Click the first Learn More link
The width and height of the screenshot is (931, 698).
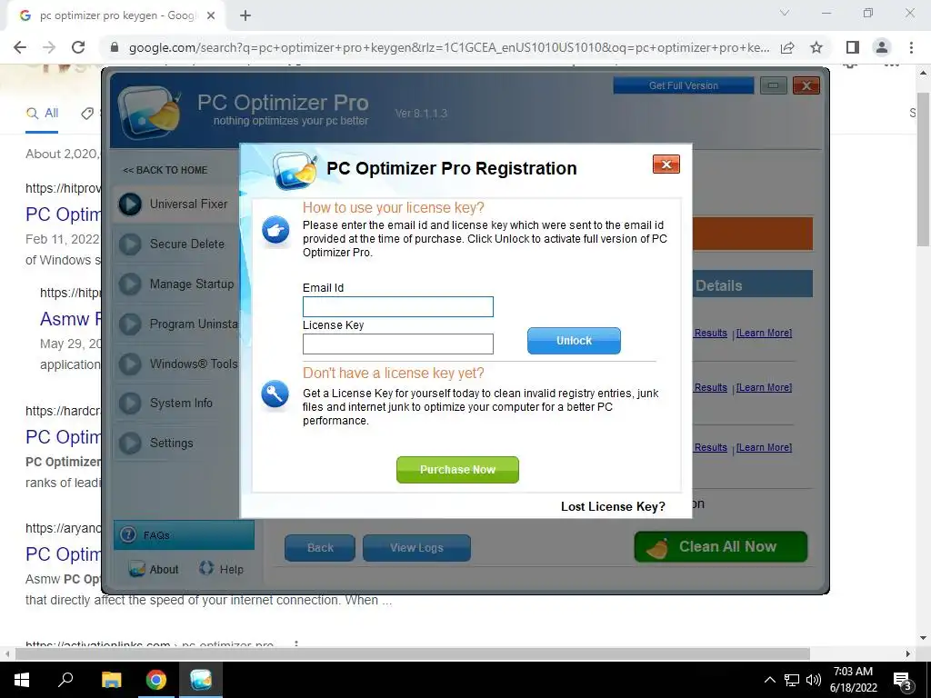point(764,333)
